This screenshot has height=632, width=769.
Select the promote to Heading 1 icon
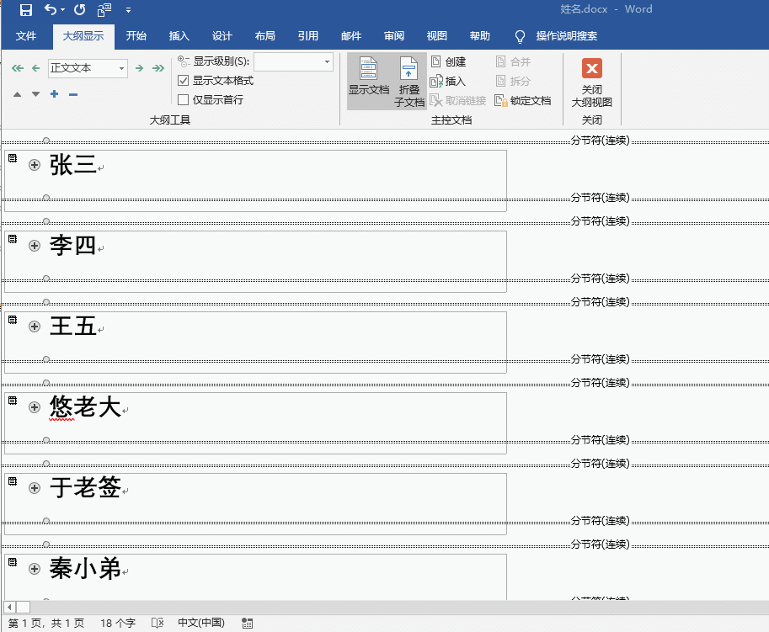point(17,67)
